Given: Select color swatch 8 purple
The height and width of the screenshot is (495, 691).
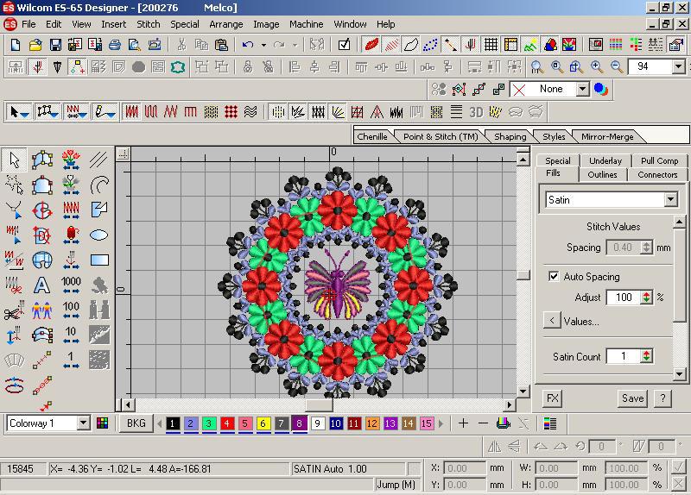Looking at the screenshot, I should click(x=299, y=423).
